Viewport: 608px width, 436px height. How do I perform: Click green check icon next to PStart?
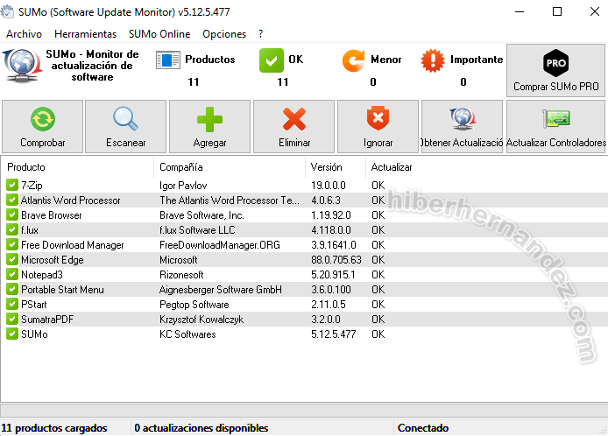12,304
